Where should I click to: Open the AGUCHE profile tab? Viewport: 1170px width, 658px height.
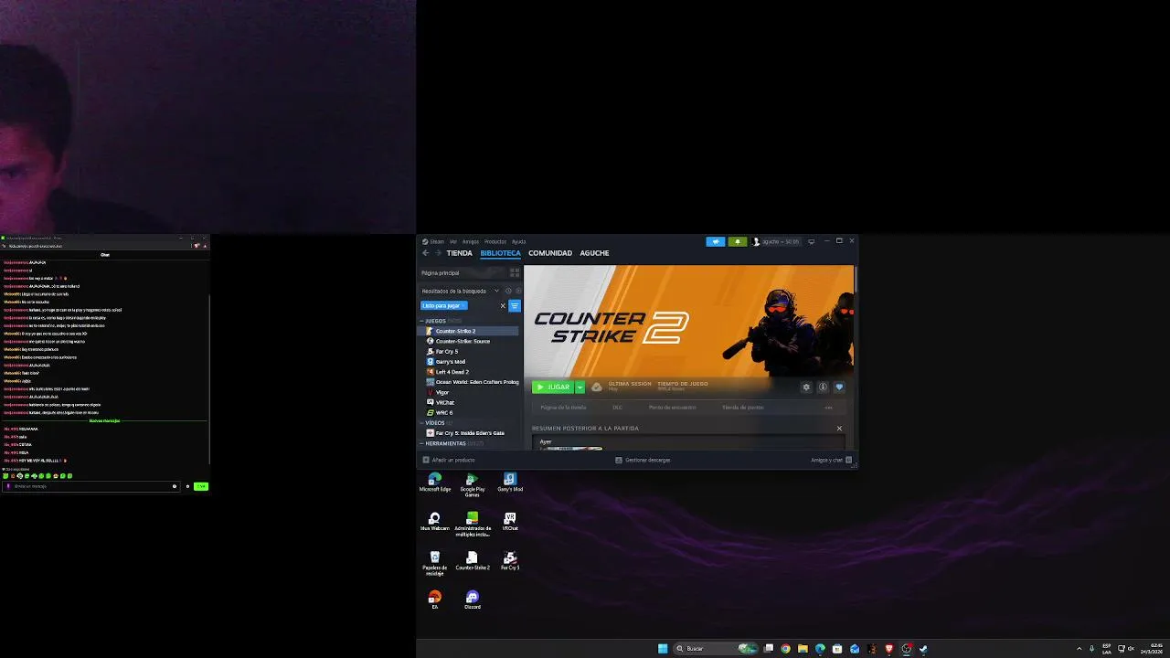click(594, 253)
